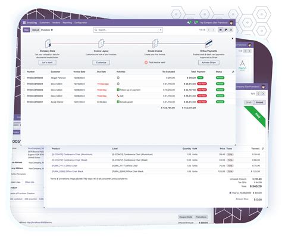
Task: Open activity clock for the 16 days ago invoice
Action: point(118,84)
